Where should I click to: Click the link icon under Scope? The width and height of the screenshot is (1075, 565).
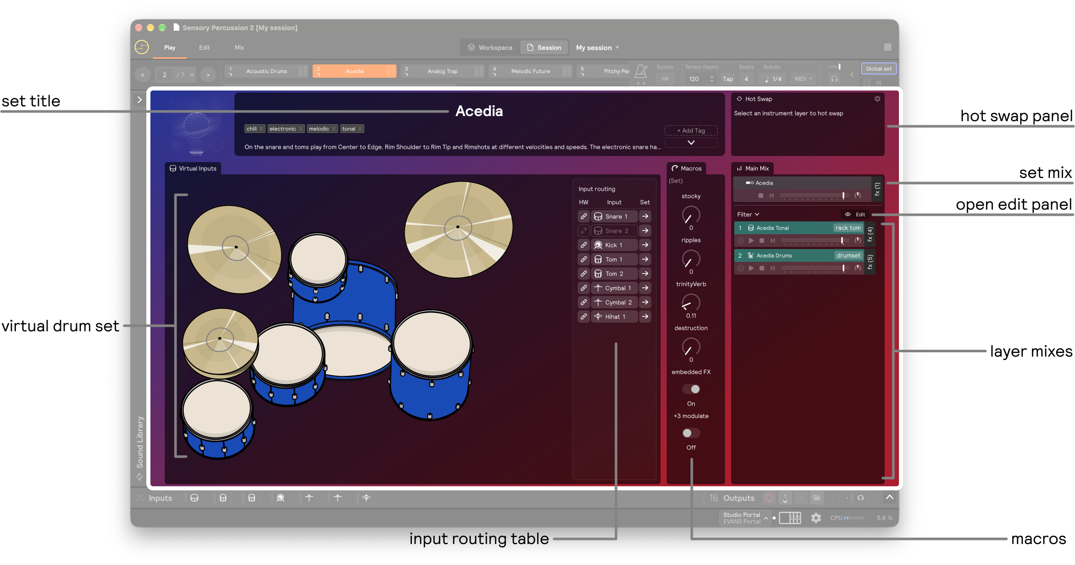point(665,79)
